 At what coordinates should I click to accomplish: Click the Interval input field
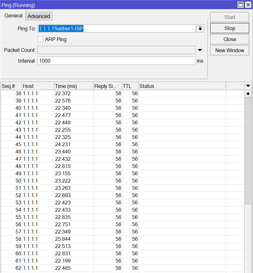click(x=117, y=61)
